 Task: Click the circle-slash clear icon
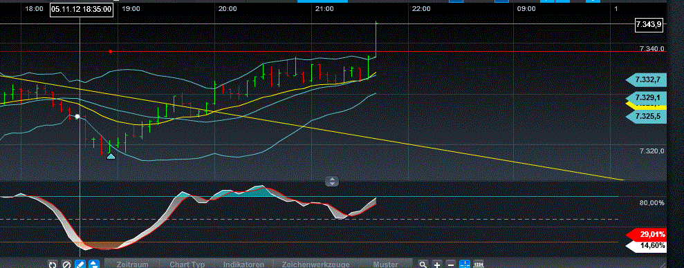(66, 265)
